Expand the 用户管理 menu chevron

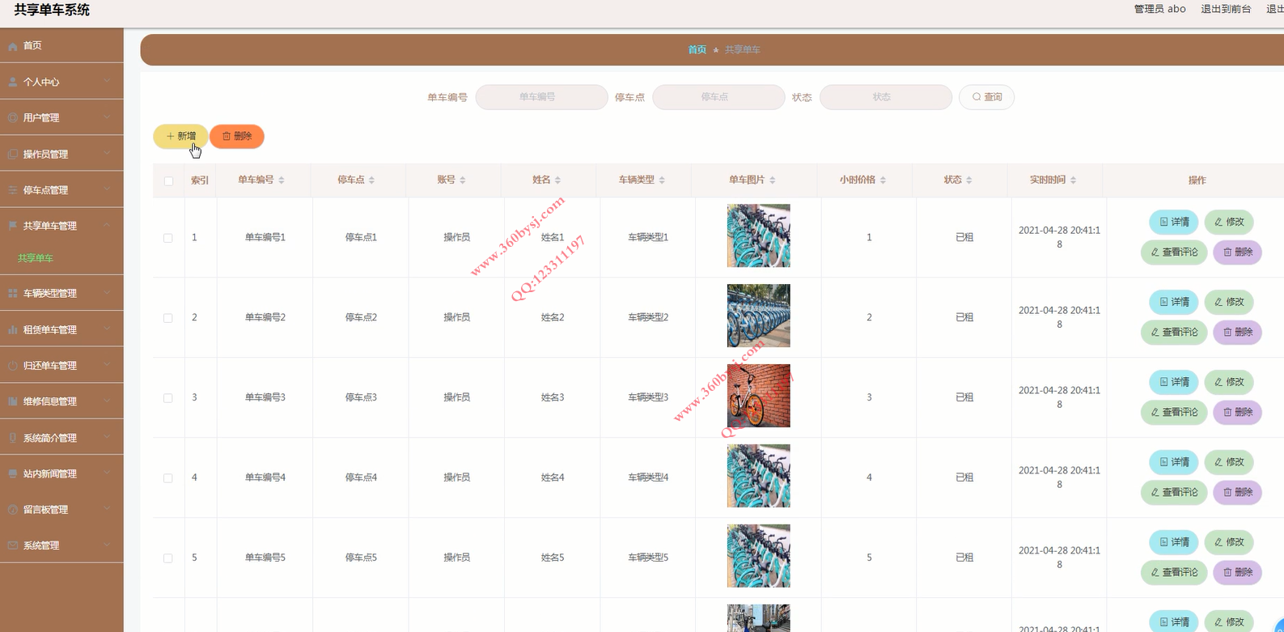click(x=107, y=117)
